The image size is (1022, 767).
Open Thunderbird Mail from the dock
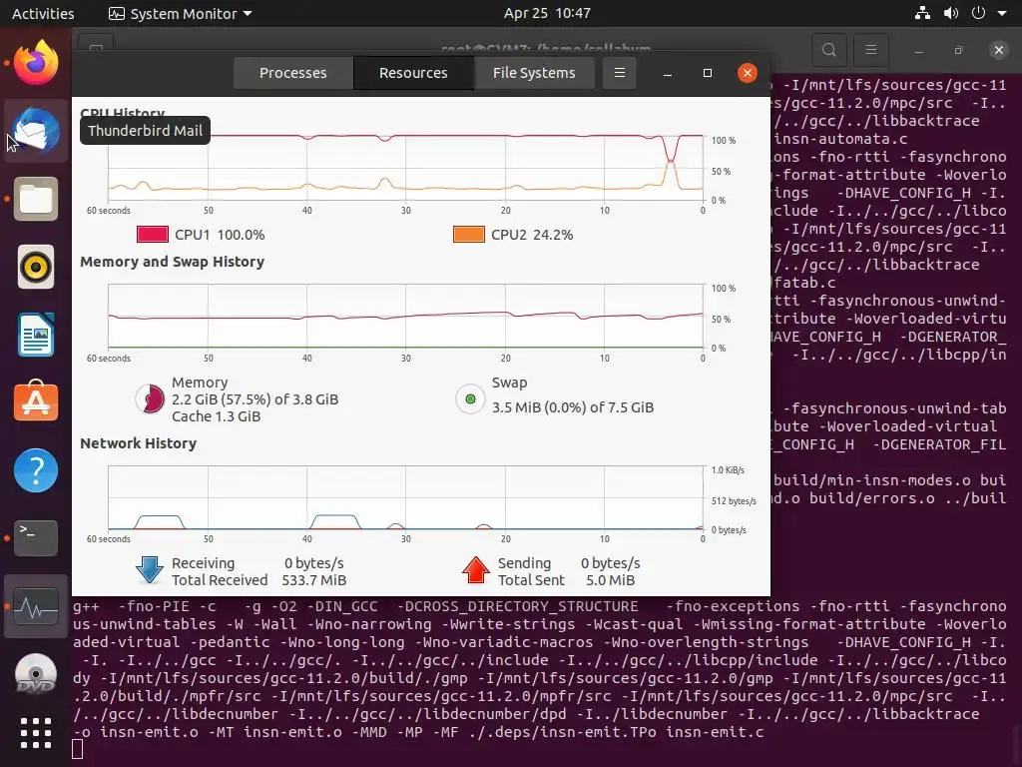36,131
